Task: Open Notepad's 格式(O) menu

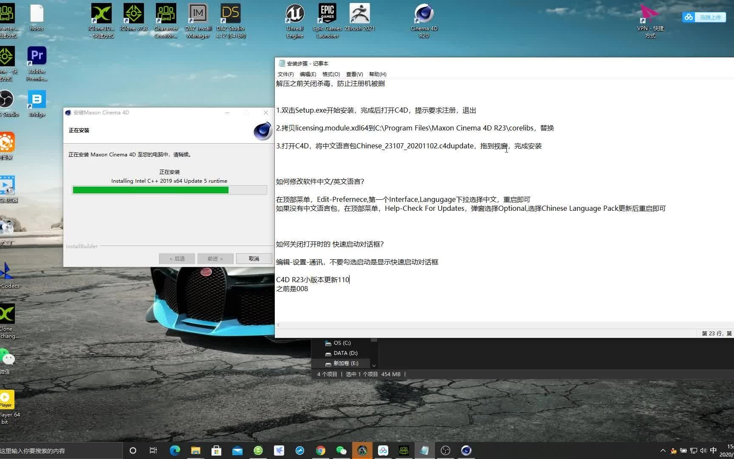Action: [331, 74]
